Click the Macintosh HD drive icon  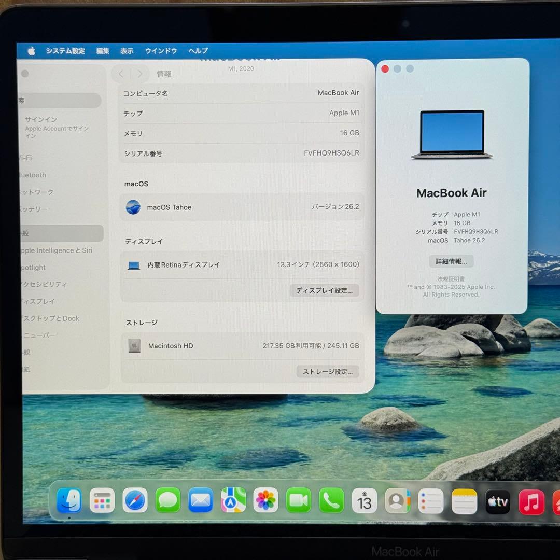(134, 345)
